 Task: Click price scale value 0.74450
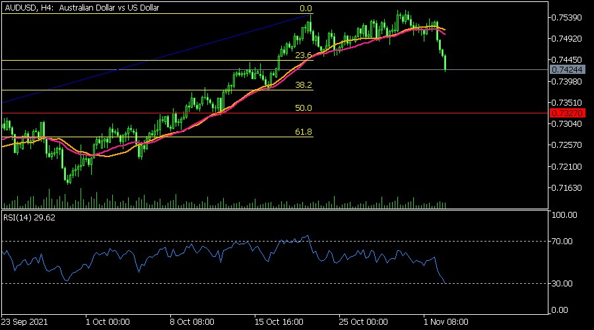click(567, 60)
